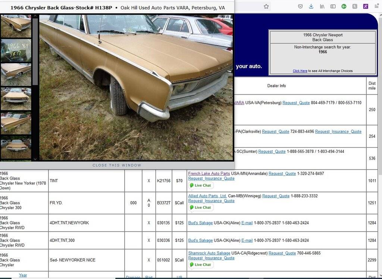Open the purple R extension
The width and height of the screenshot is (382, 279).
pos(366,6)
